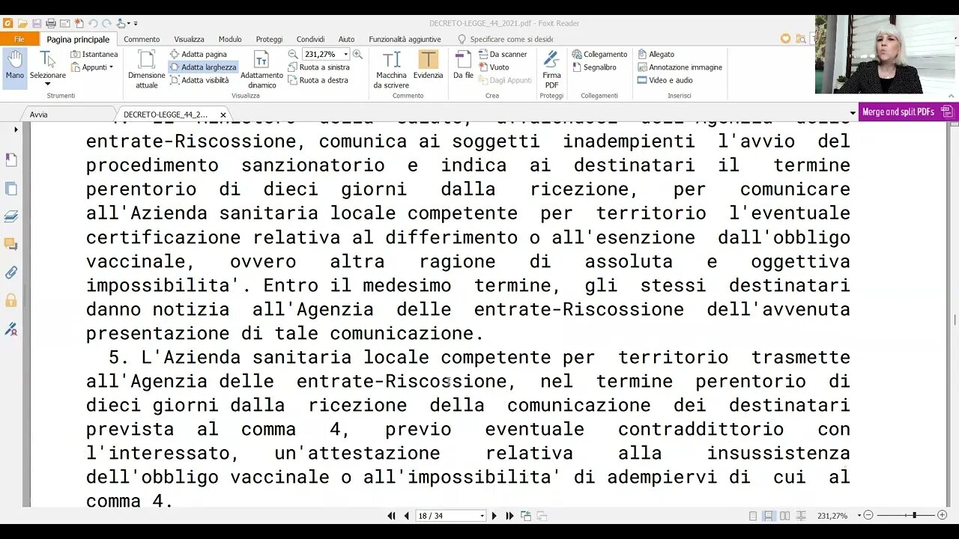
Task: Go to the first page
Action: (391, 516)
